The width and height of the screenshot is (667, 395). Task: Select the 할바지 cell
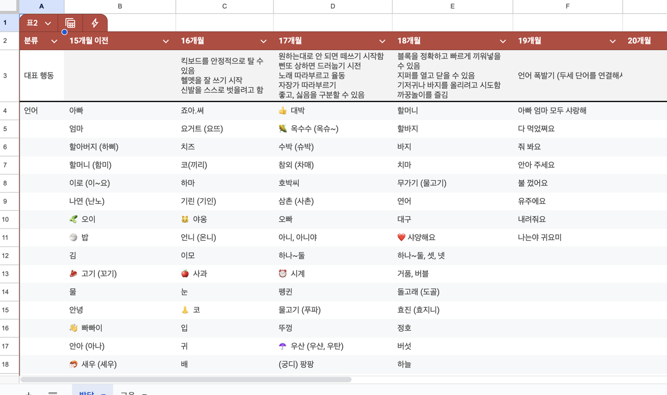(x=452, y=129)
